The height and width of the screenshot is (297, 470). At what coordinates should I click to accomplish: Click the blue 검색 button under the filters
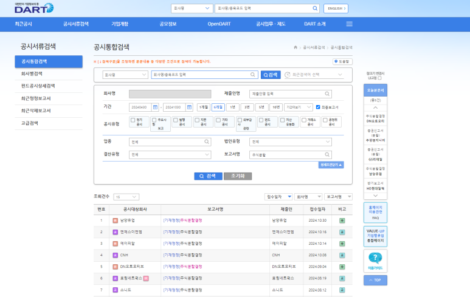(208, 176)
